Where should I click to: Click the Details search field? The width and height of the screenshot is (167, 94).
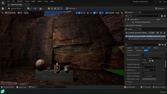click(x=141, y=45)
